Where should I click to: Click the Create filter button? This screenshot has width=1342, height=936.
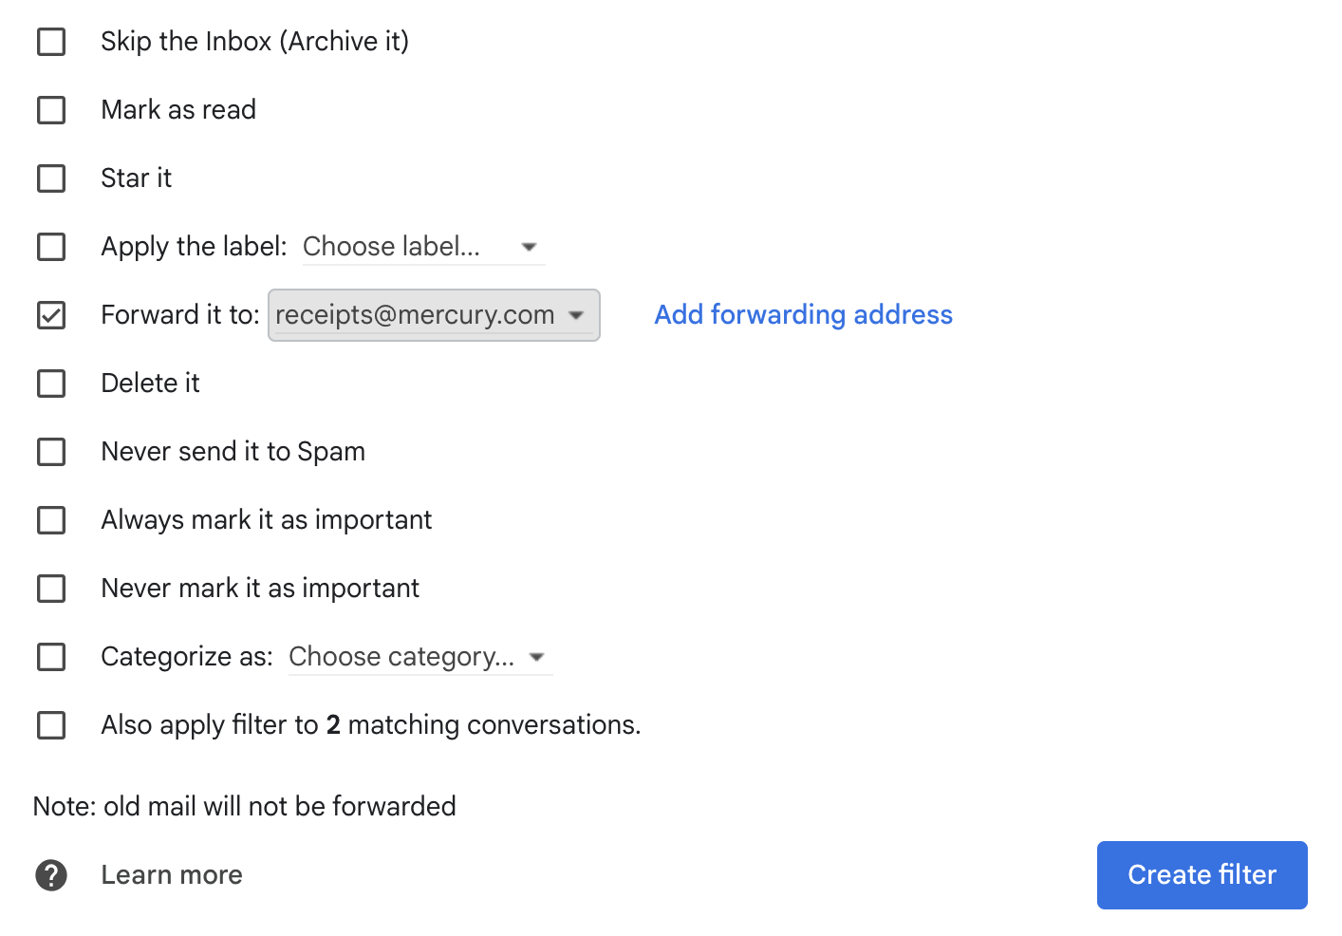tap(1202, 874)
